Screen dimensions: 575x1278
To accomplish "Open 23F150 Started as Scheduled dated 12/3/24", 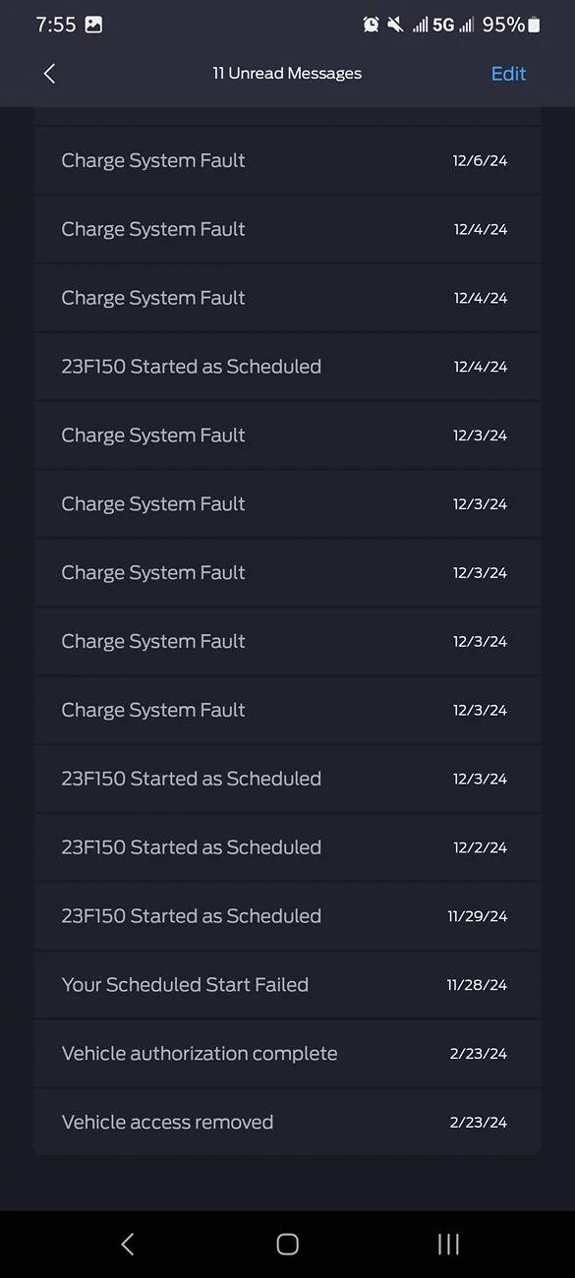I will click(287, 779).
